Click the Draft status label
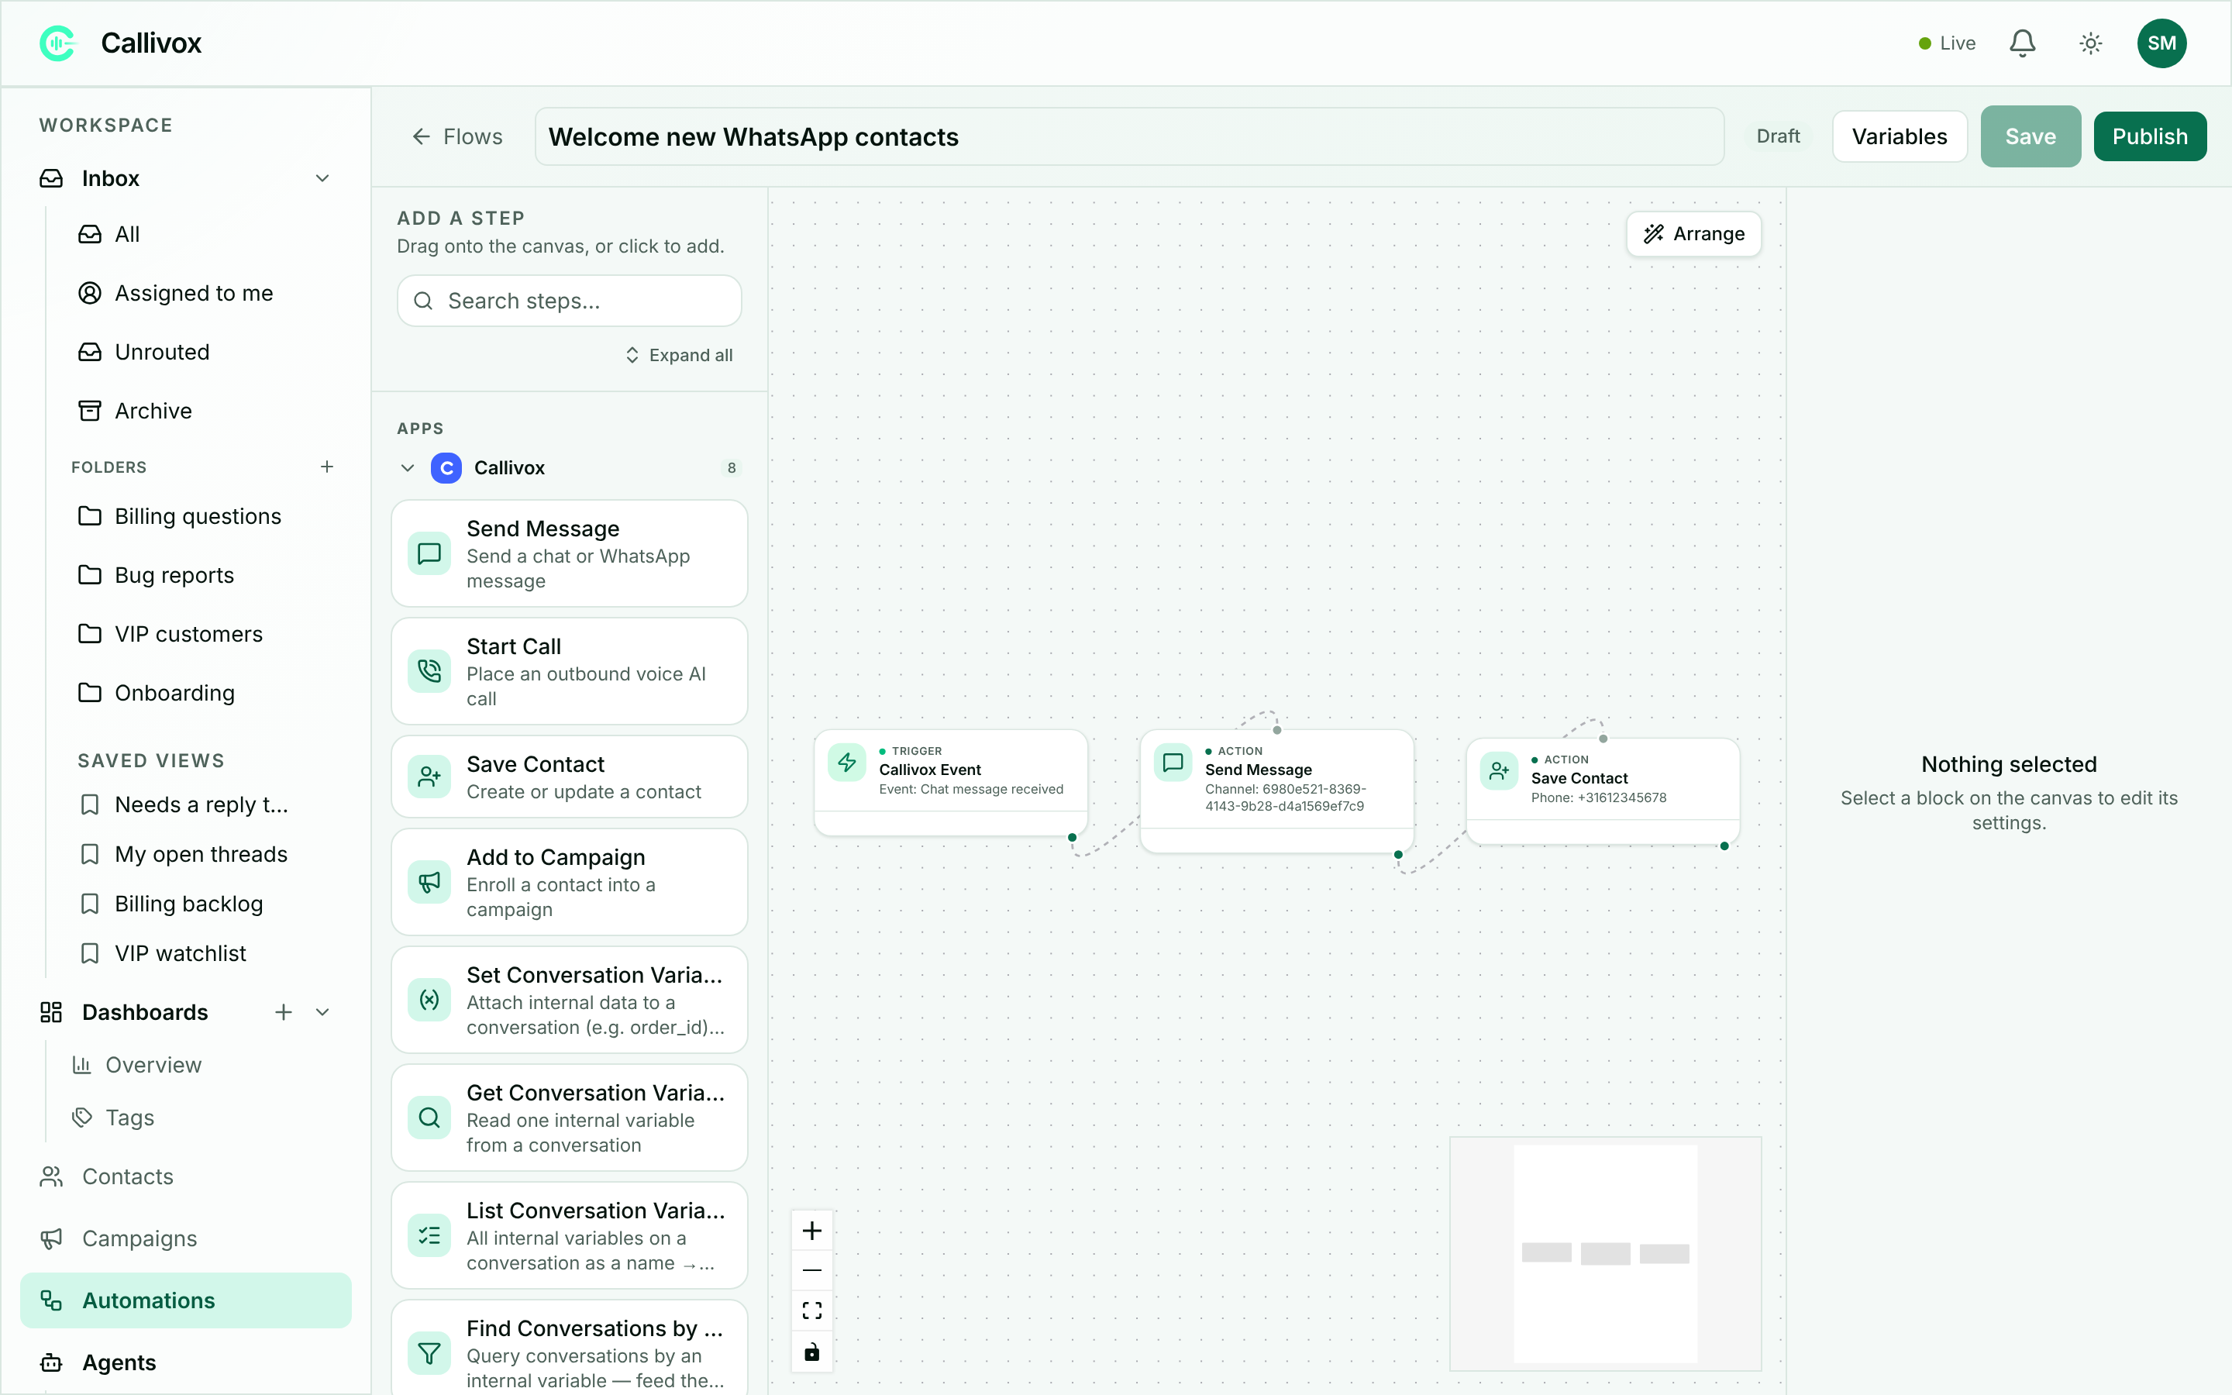2232x1395 pixels. (1777, 136)
